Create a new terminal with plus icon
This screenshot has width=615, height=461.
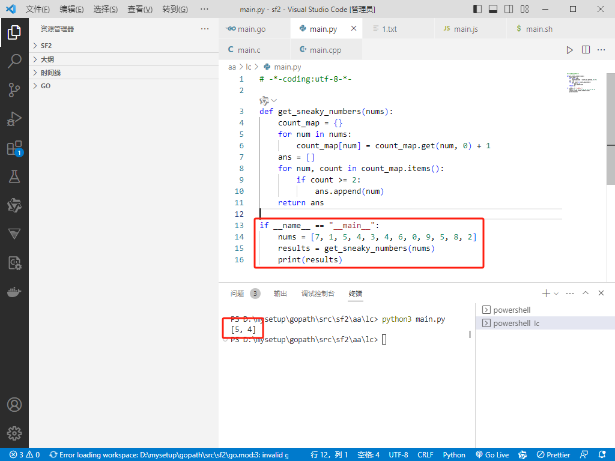[545, 293]
